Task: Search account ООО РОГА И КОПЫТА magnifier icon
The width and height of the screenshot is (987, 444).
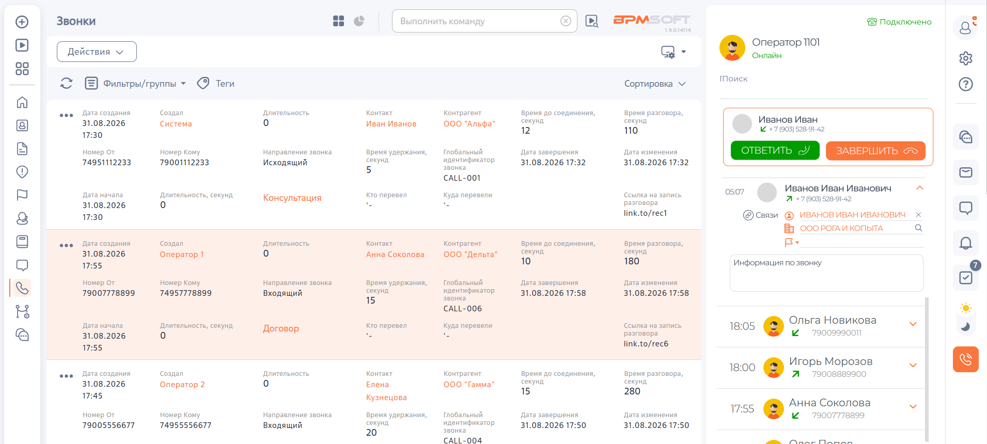Action: pyautogui.click(x=918, y=228)
